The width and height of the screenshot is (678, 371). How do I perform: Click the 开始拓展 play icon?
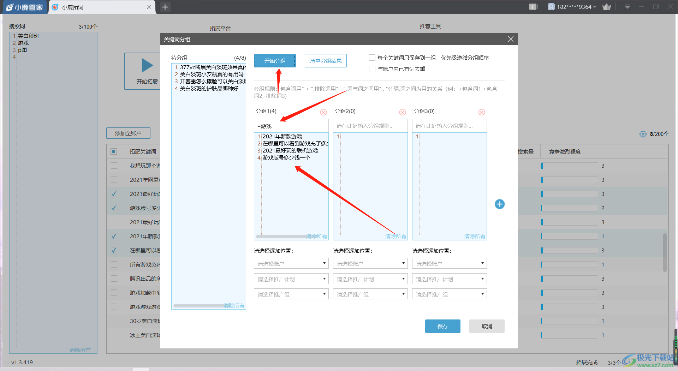[x=147, y=66]
